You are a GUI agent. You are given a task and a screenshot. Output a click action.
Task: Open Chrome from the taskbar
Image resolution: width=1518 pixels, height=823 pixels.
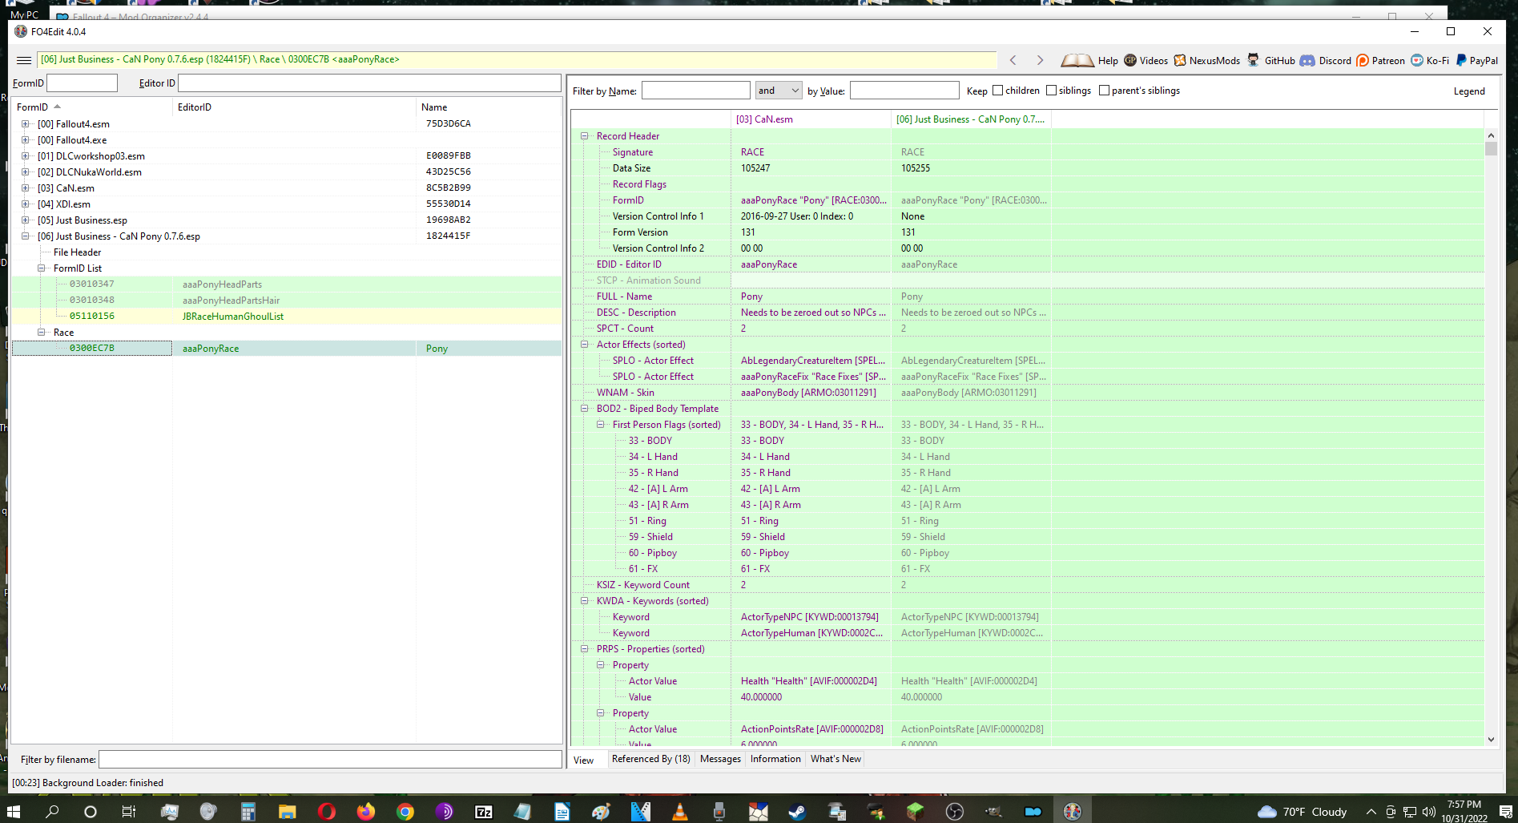click(x=405, y=812)
